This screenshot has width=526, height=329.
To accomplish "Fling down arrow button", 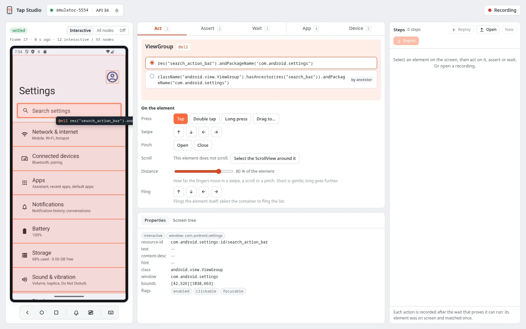I will coord(191,191).
